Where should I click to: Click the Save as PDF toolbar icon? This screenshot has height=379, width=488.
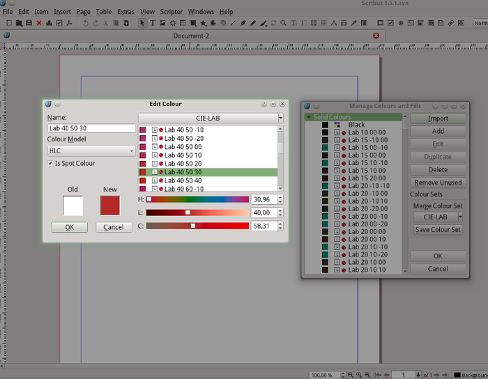click(x=70, y=23)
